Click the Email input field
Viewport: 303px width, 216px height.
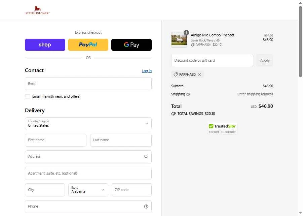coord(88,84)
